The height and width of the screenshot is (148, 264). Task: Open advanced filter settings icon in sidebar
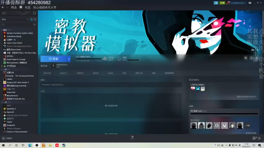tap(35, 25)
